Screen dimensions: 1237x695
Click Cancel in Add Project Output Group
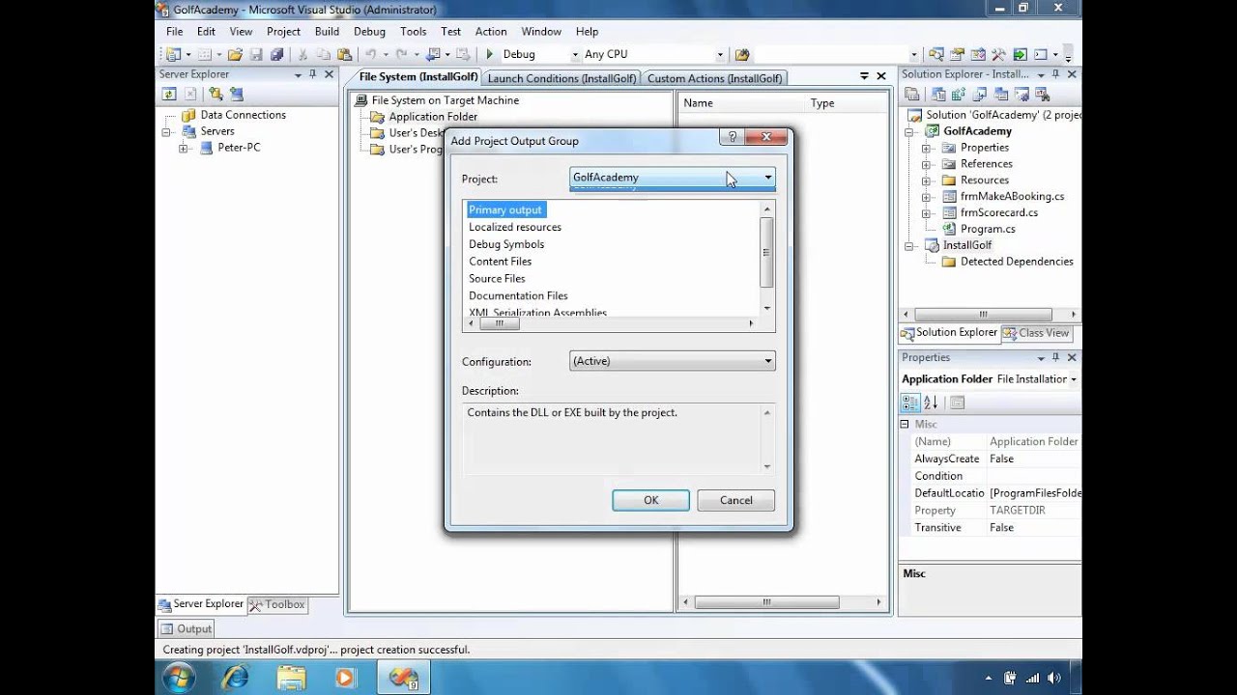click(x=735, y=500)
